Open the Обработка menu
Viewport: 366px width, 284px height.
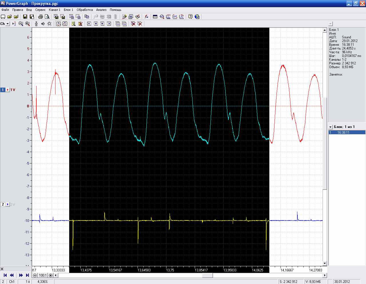84,10
